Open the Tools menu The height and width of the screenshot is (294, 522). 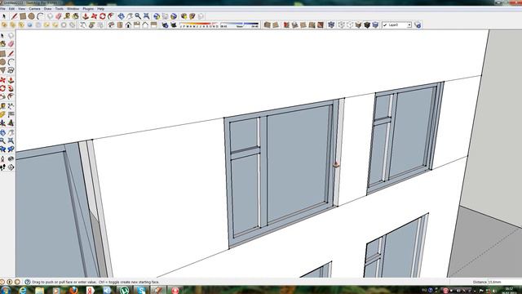tap(60, 9)
